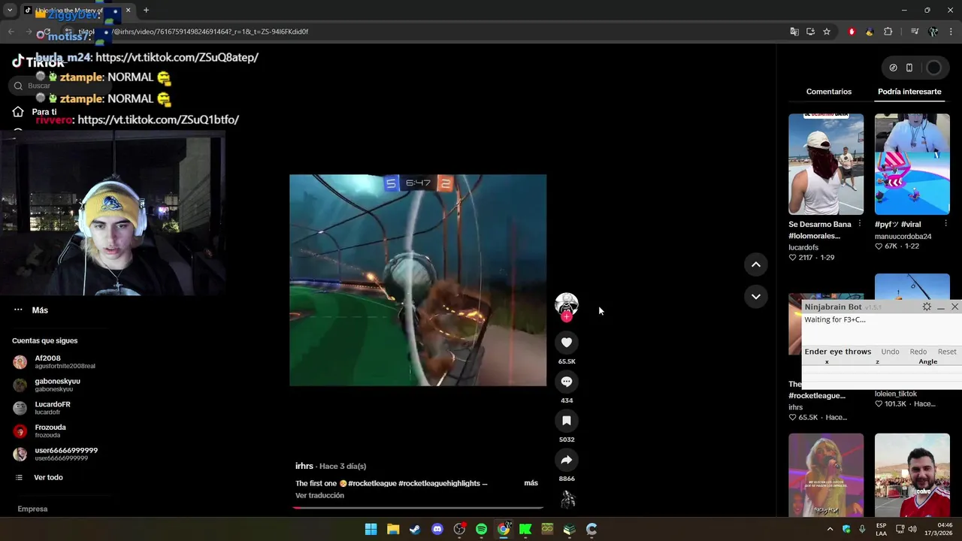The image size is (962, 541).
Task: Open Chrome media controls icon
Action: pyautogui.click(x=915, y=32)
